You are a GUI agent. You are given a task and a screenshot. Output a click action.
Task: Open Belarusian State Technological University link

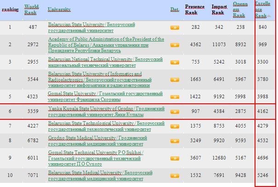(106, 126)
